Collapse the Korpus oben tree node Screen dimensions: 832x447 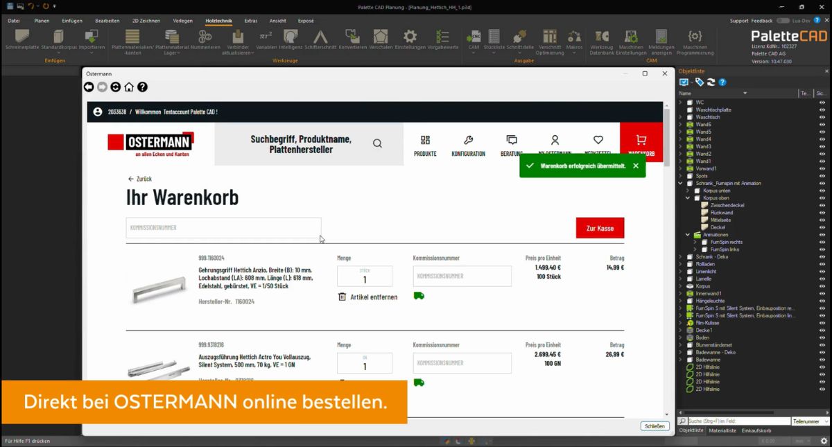pos(688,198)
